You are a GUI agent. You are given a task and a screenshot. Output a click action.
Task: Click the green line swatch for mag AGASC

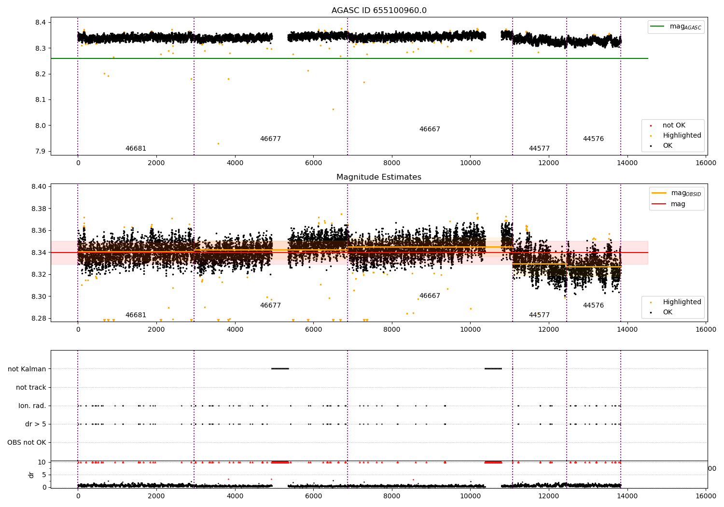click(658, 27)
